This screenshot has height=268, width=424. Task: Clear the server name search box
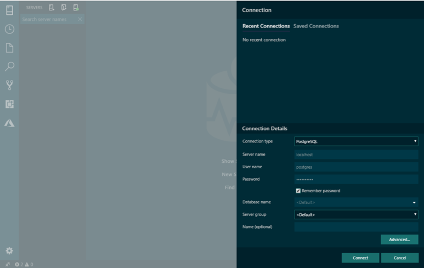pyautogui.click(x=80, y=19)
